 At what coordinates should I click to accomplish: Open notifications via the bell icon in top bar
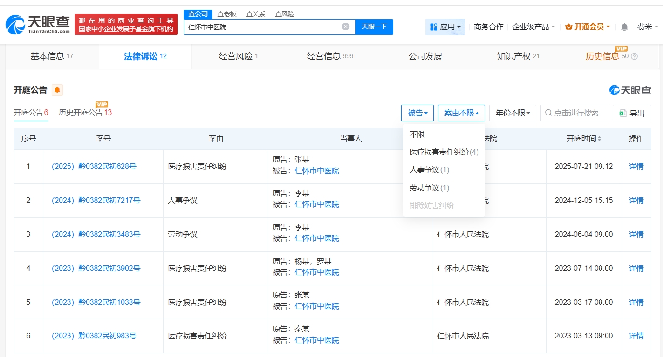click(624, 27)
